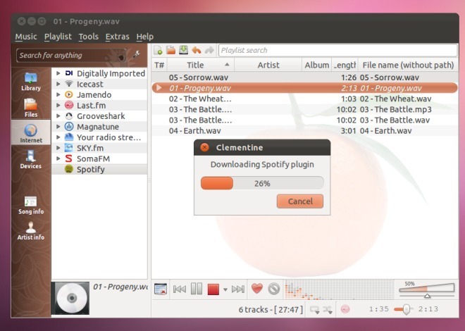
Task: Expand Jamendo tree node
Action: 58,94
